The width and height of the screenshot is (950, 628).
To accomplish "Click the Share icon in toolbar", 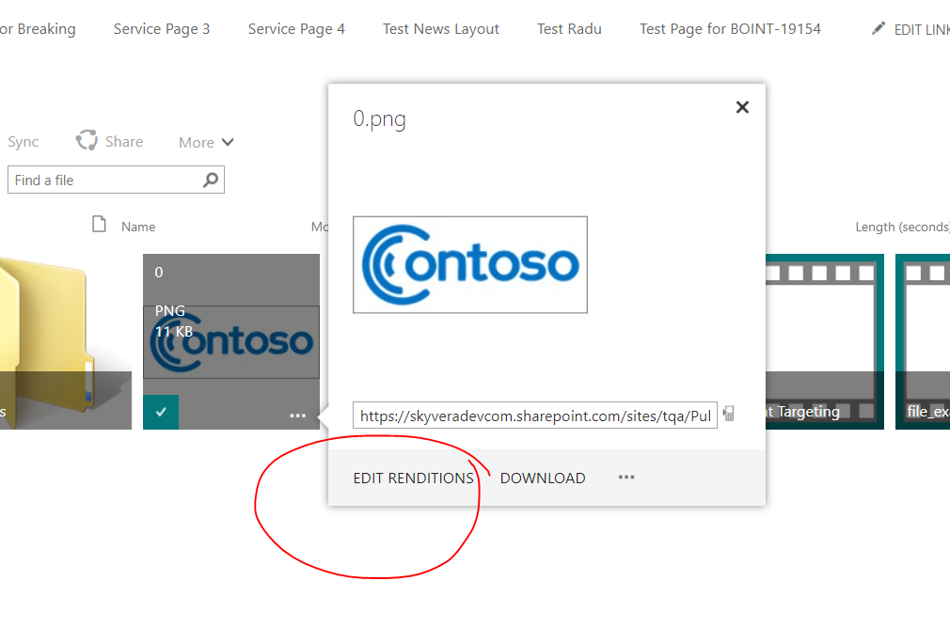I will 87,141.
